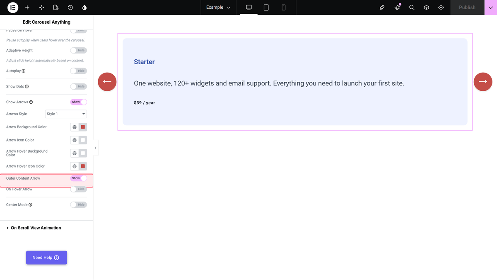Turn on the Show Dots switch
The height and width of the screenshot is (280, 497).
tap(78, 87)
